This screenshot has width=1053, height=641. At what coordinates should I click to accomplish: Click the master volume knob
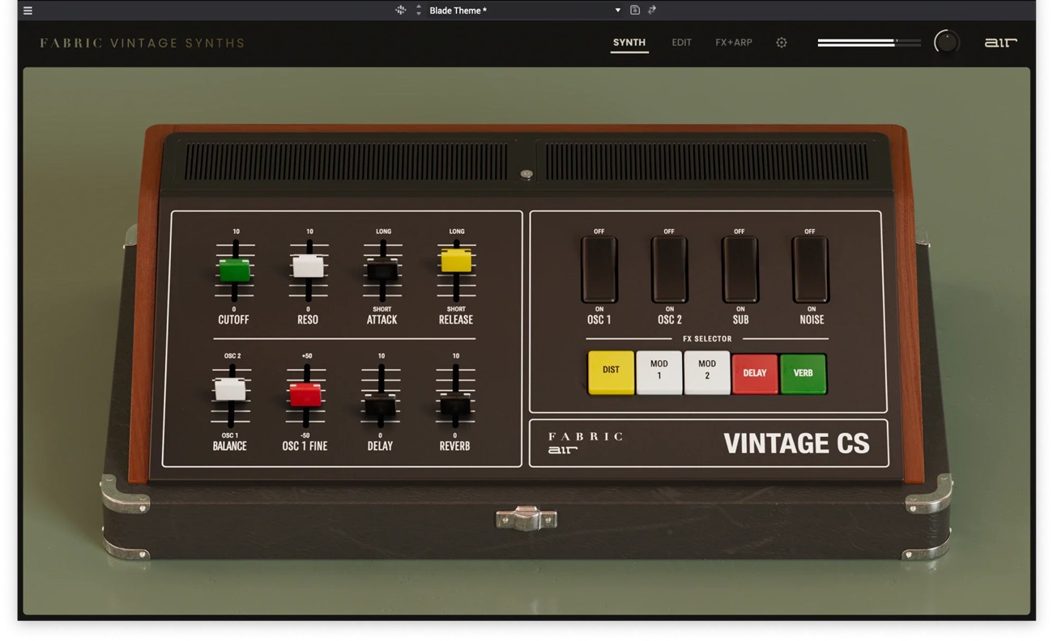pos(946,42)
